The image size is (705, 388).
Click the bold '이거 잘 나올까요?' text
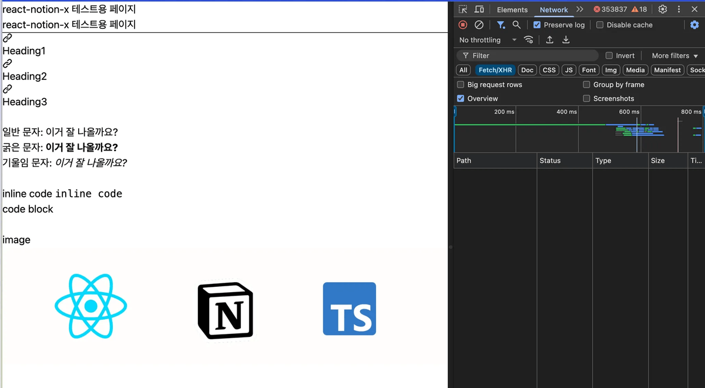point(82,148)
